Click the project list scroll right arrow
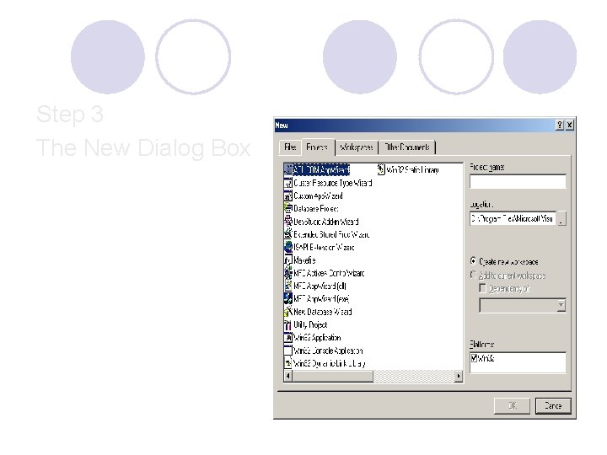607x455 pixels. [459, 376]
